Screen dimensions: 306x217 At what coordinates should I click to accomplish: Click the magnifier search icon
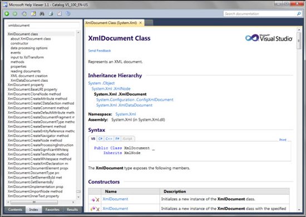(x=299, y=14)
